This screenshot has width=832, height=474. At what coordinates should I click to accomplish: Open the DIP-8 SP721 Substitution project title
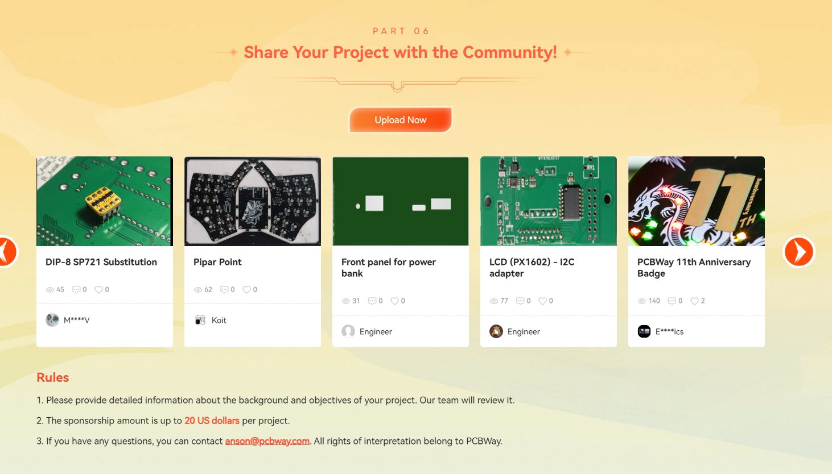click(x=101, y=262)
